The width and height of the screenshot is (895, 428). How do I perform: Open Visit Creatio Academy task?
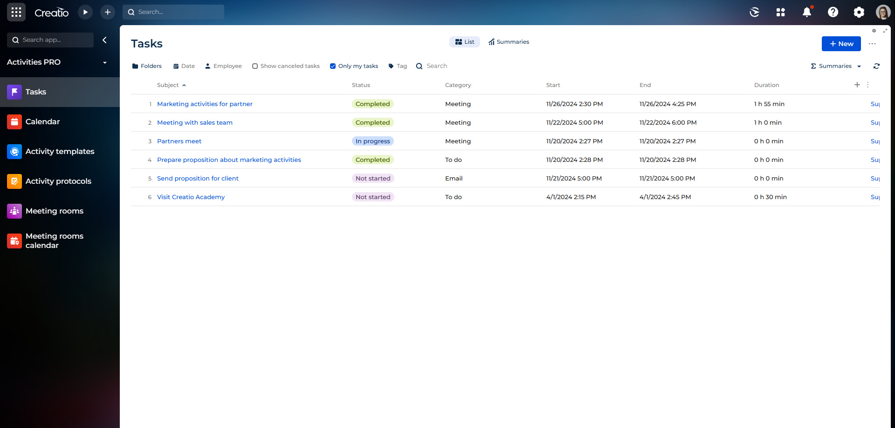tap(191, 197)
